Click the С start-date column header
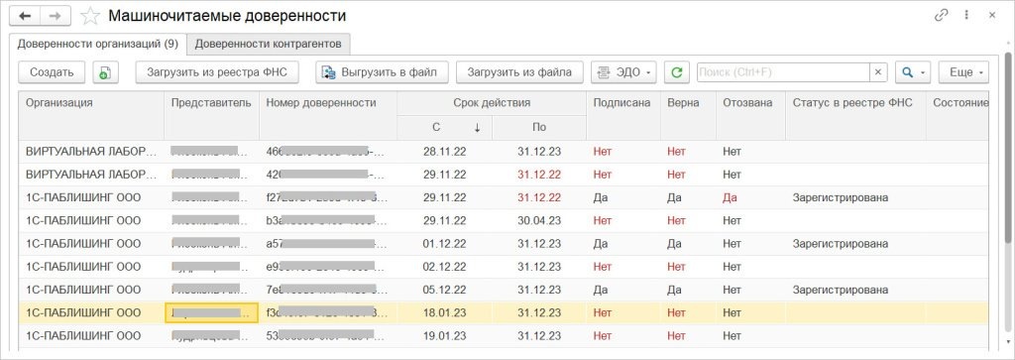 (x=445, y=128)
